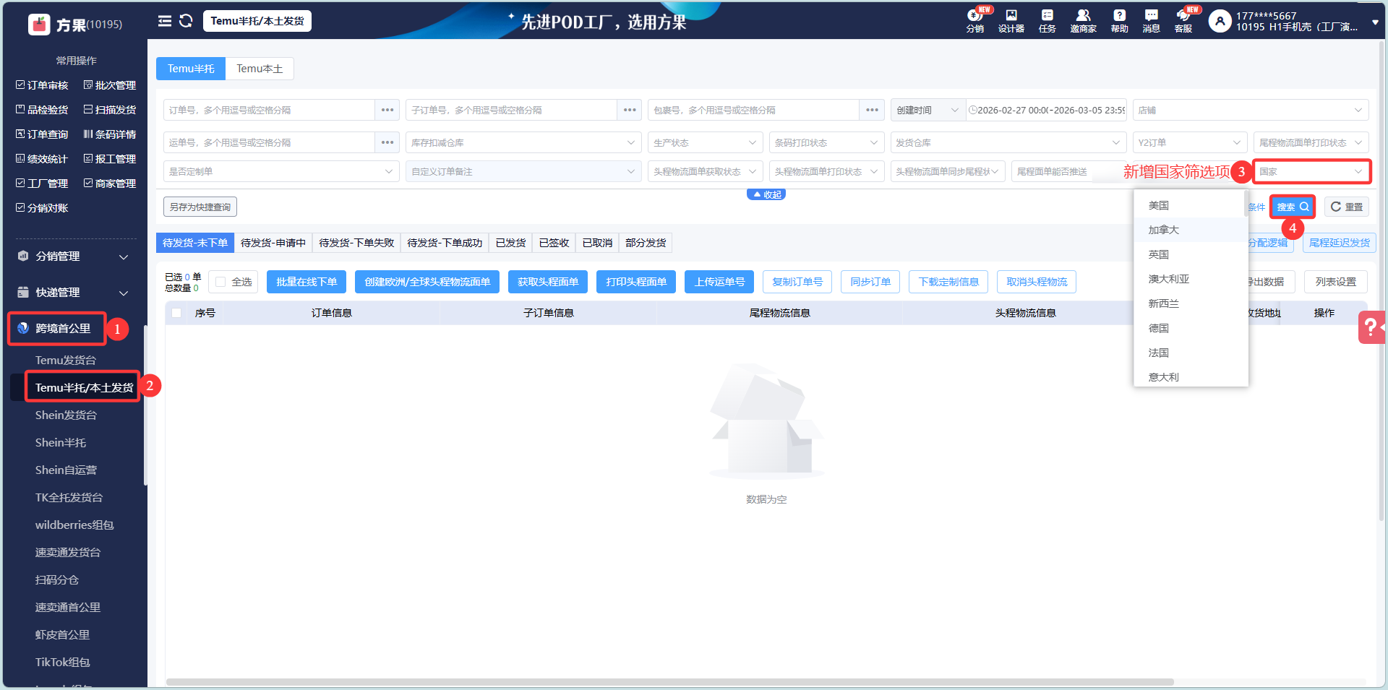The image size is (1388, 690).
Task: Select the 已发货 status tab
Action: pos(510,243)
